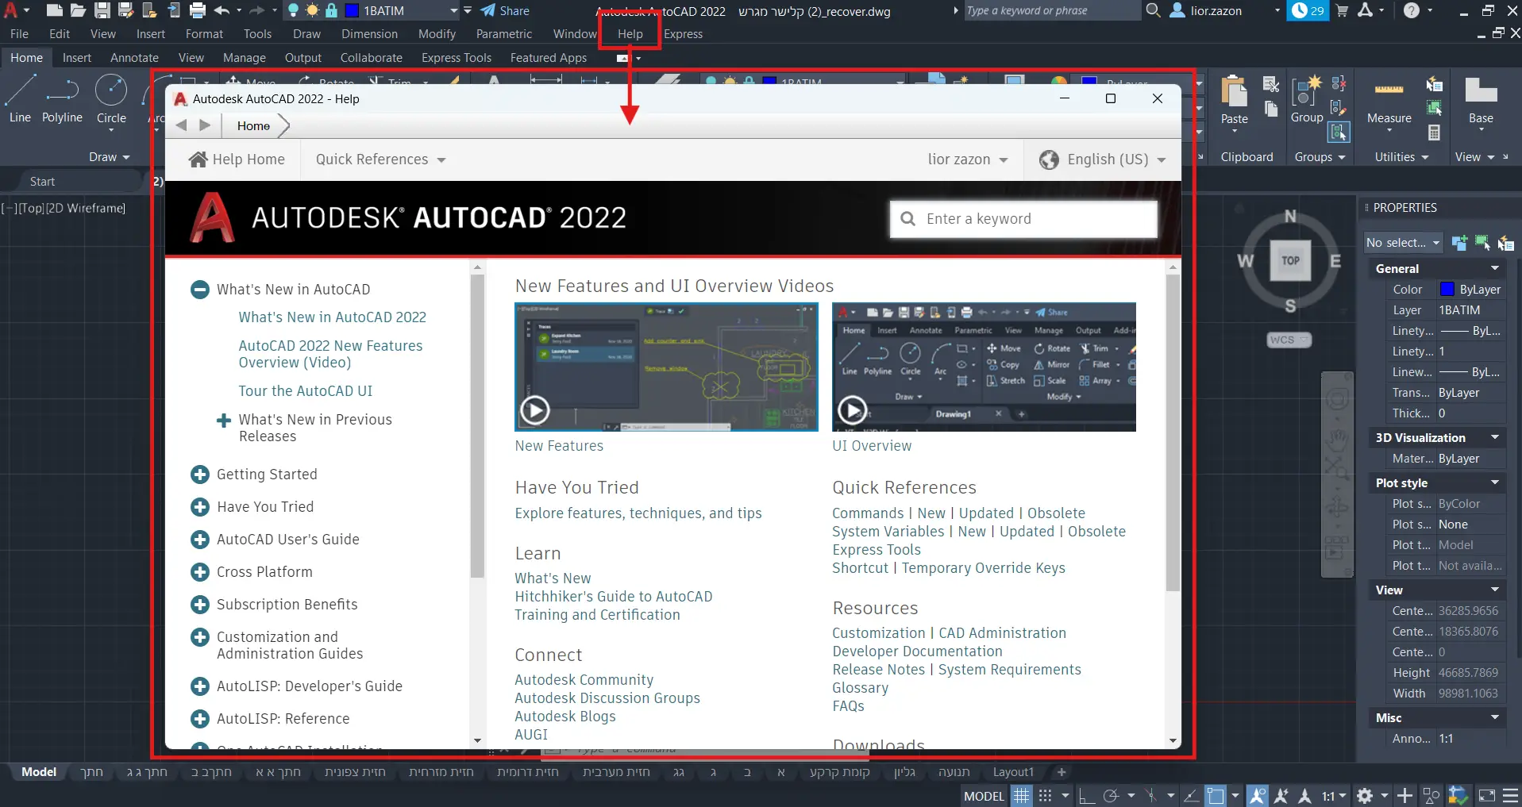Toggle Isometric drafting in status bar
The image size is (1522, 807).
click(x=1151, y=795)
